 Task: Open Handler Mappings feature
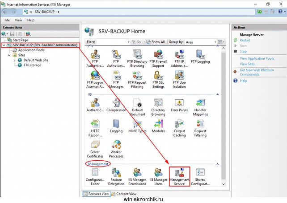200,107
